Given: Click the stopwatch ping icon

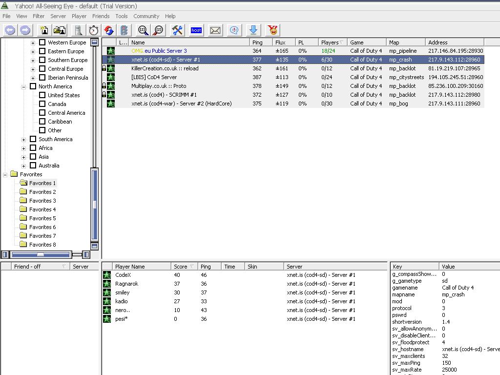Looking at the screenshot, I should click(93, 30).
